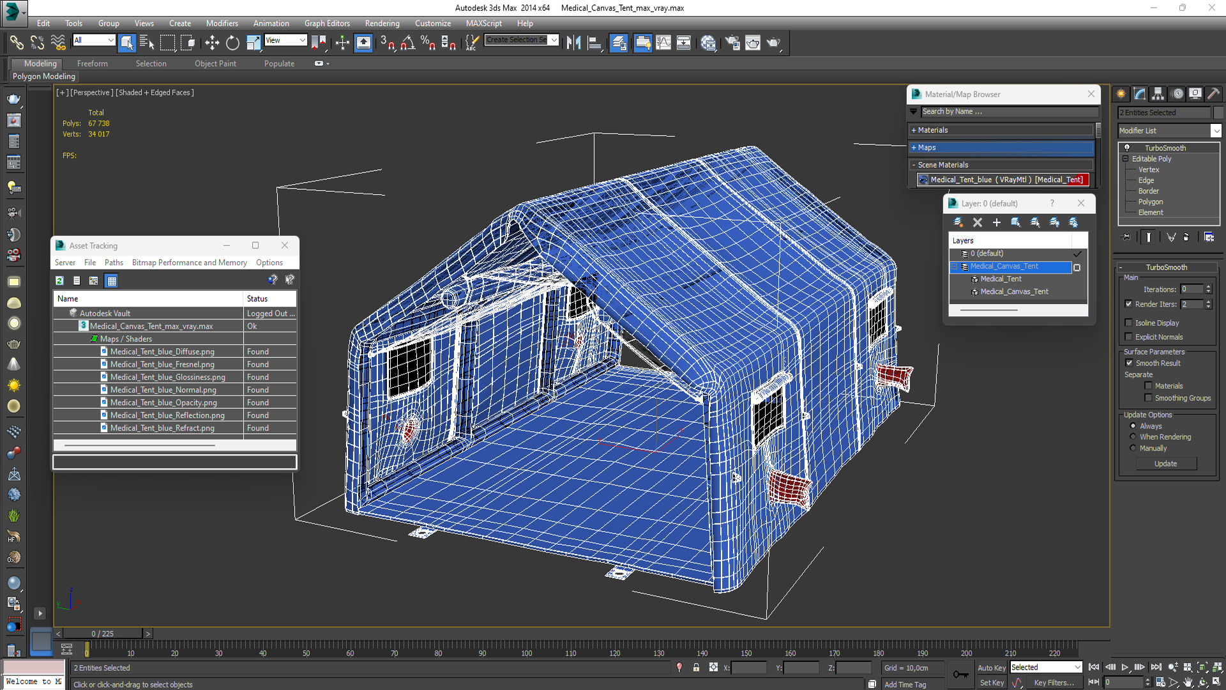1226x690 pixels.
Task: Toggle the Percent Snap icon
Action: pyautogui.click(x=428, y=43)
